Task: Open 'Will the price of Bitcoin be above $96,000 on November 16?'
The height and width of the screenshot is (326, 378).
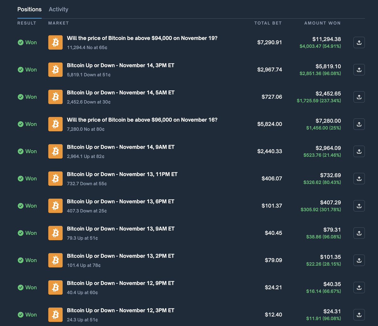Action: [x=142, y=120]
